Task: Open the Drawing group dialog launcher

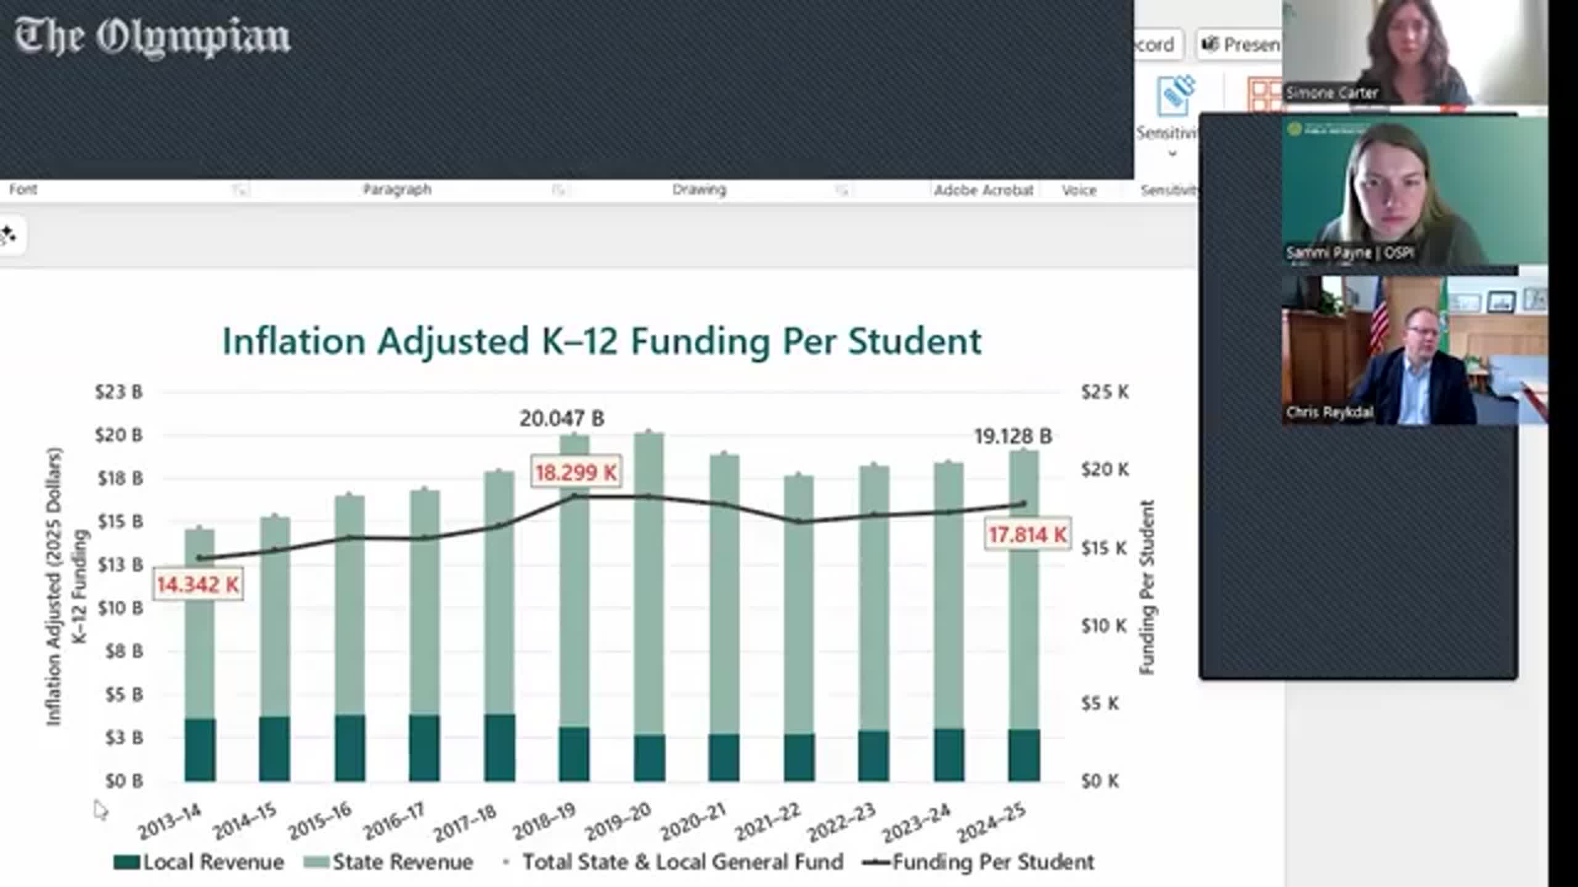Action: click(842, 191)
